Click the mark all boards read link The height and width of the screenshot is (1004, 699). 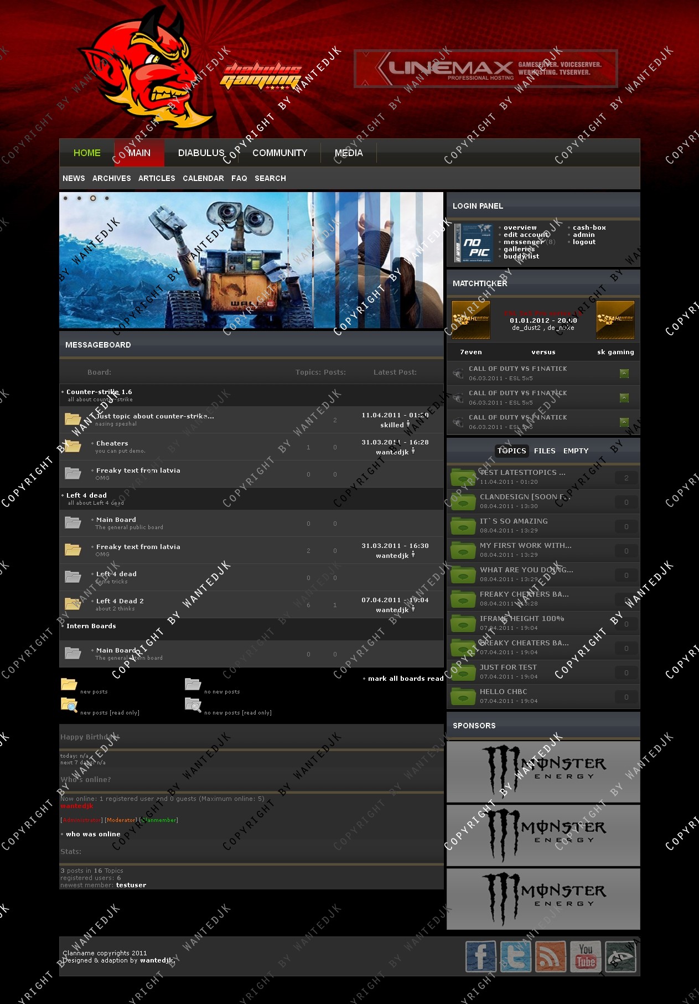[x=406, y=679]
